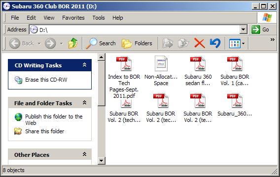Open the View menu
Image resolution: width=280 pixels, height=177 pixels.
tap(49, 18)
